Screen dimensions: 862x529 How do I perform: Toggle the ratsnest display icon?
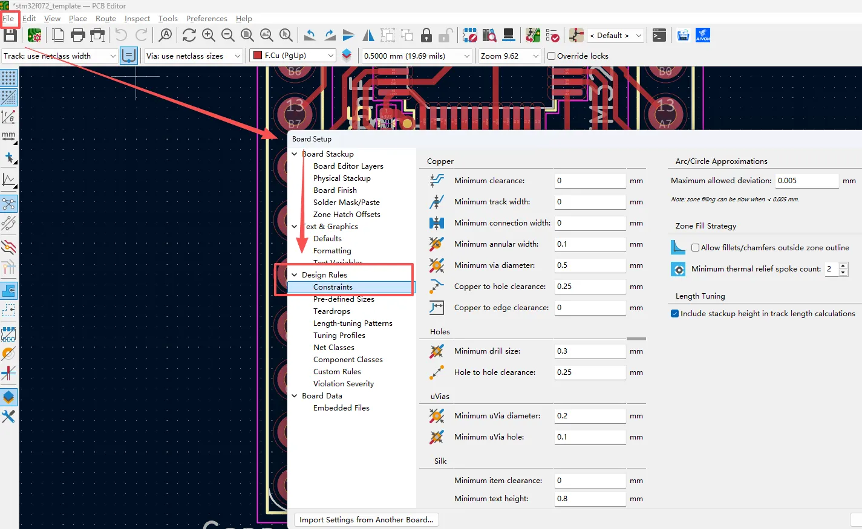click(8, 204)
